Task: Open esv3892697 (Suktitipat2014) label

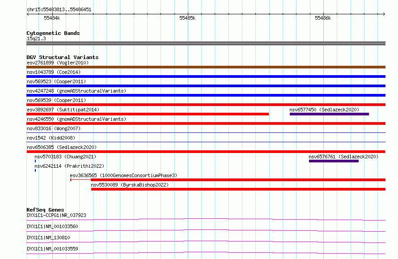Action: pos(63,110)
